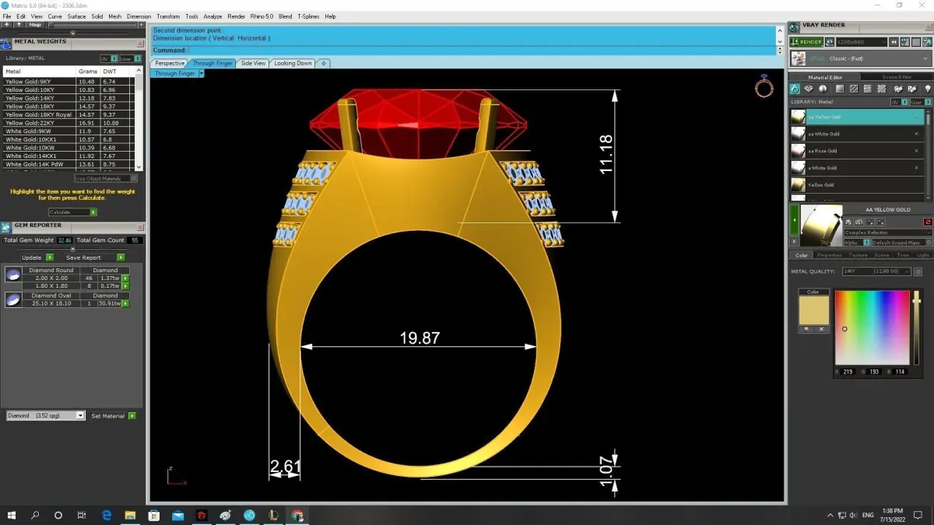Toggle the GV switch in Metal Weights
This screenshot has height=525, width=934.
pos(108,58)
